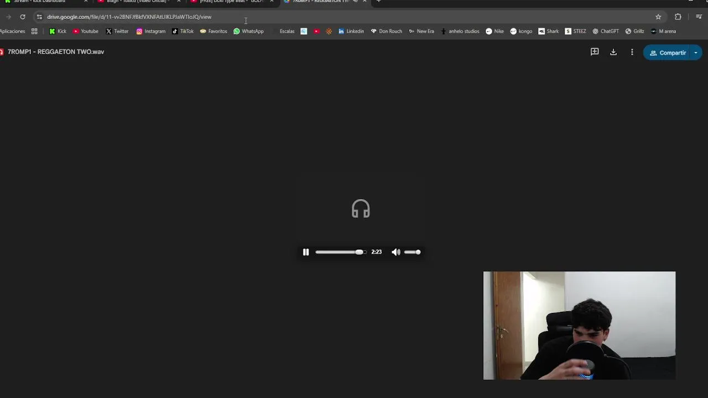Open the Favoritos bookmark folder
The image size is (708, 398).
click(214, 31)
